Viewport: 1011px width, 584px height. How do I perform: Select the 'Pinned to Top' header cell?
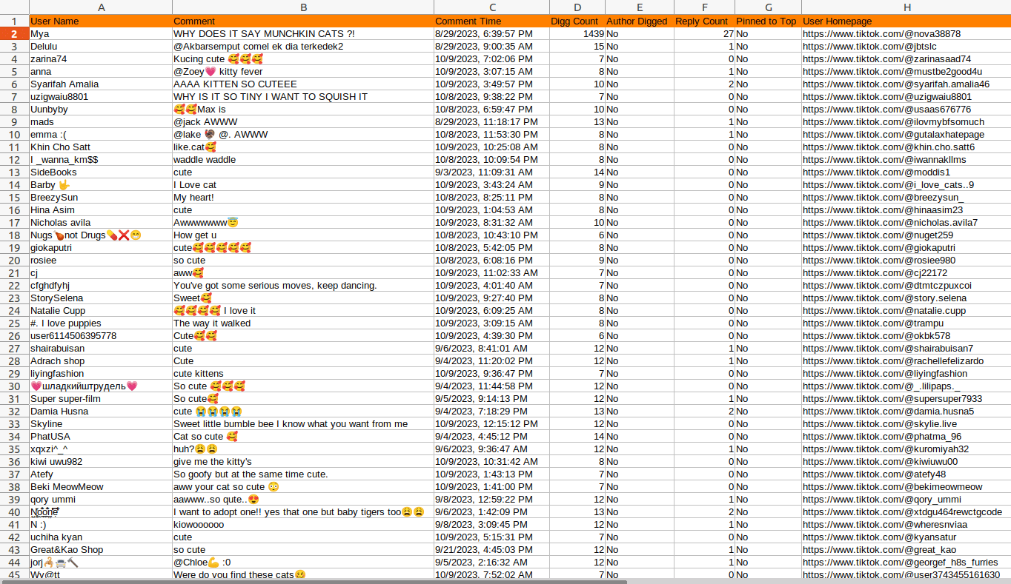pos(766,21)
